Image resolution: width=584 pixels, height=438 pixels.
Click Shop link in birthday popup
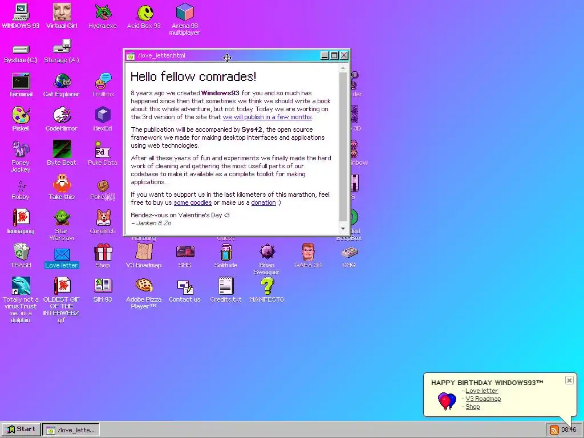click(473, 407)
